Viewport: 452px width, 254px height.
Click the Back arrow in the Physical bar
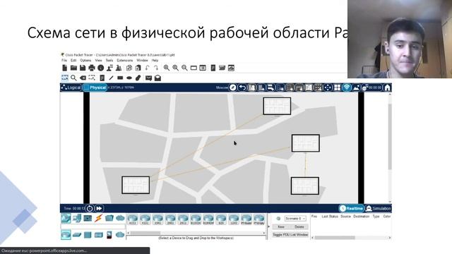tap(242, 87)
